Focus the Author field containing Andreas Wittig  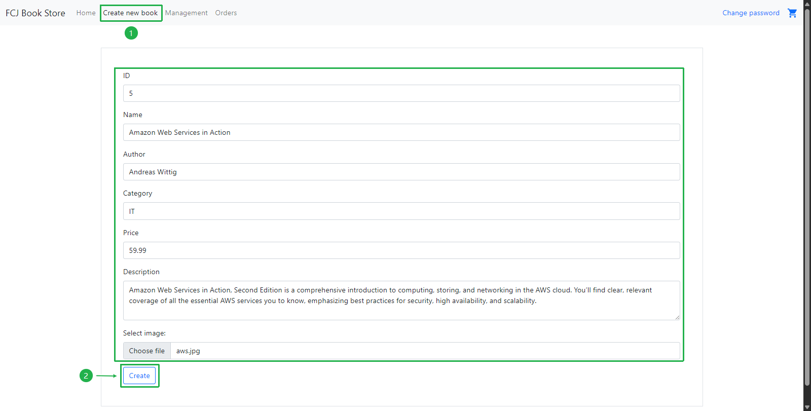[x=401, y=172]
